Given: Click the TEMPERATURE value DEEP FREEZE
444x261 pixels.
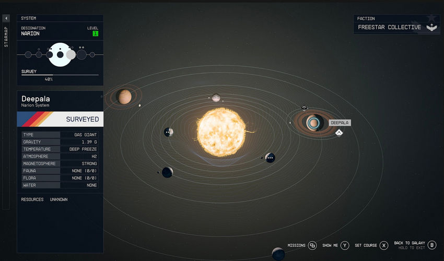Looking at the screenshot, I should 83,149.
